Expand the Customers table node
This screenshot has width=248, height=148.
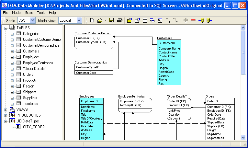click(x=12, y=51)
